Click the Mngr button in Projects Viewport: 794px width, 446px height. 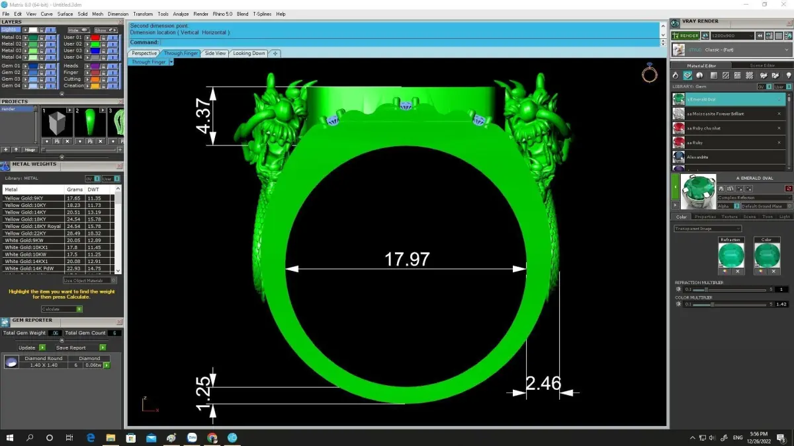[30, 149]
